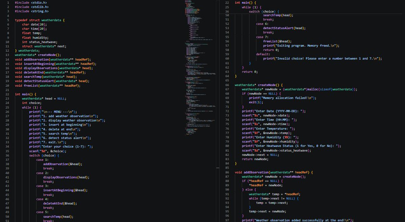
Task: Click printf "6. detect status alert"
Action: pyautogui.click(x=60, y=138)
